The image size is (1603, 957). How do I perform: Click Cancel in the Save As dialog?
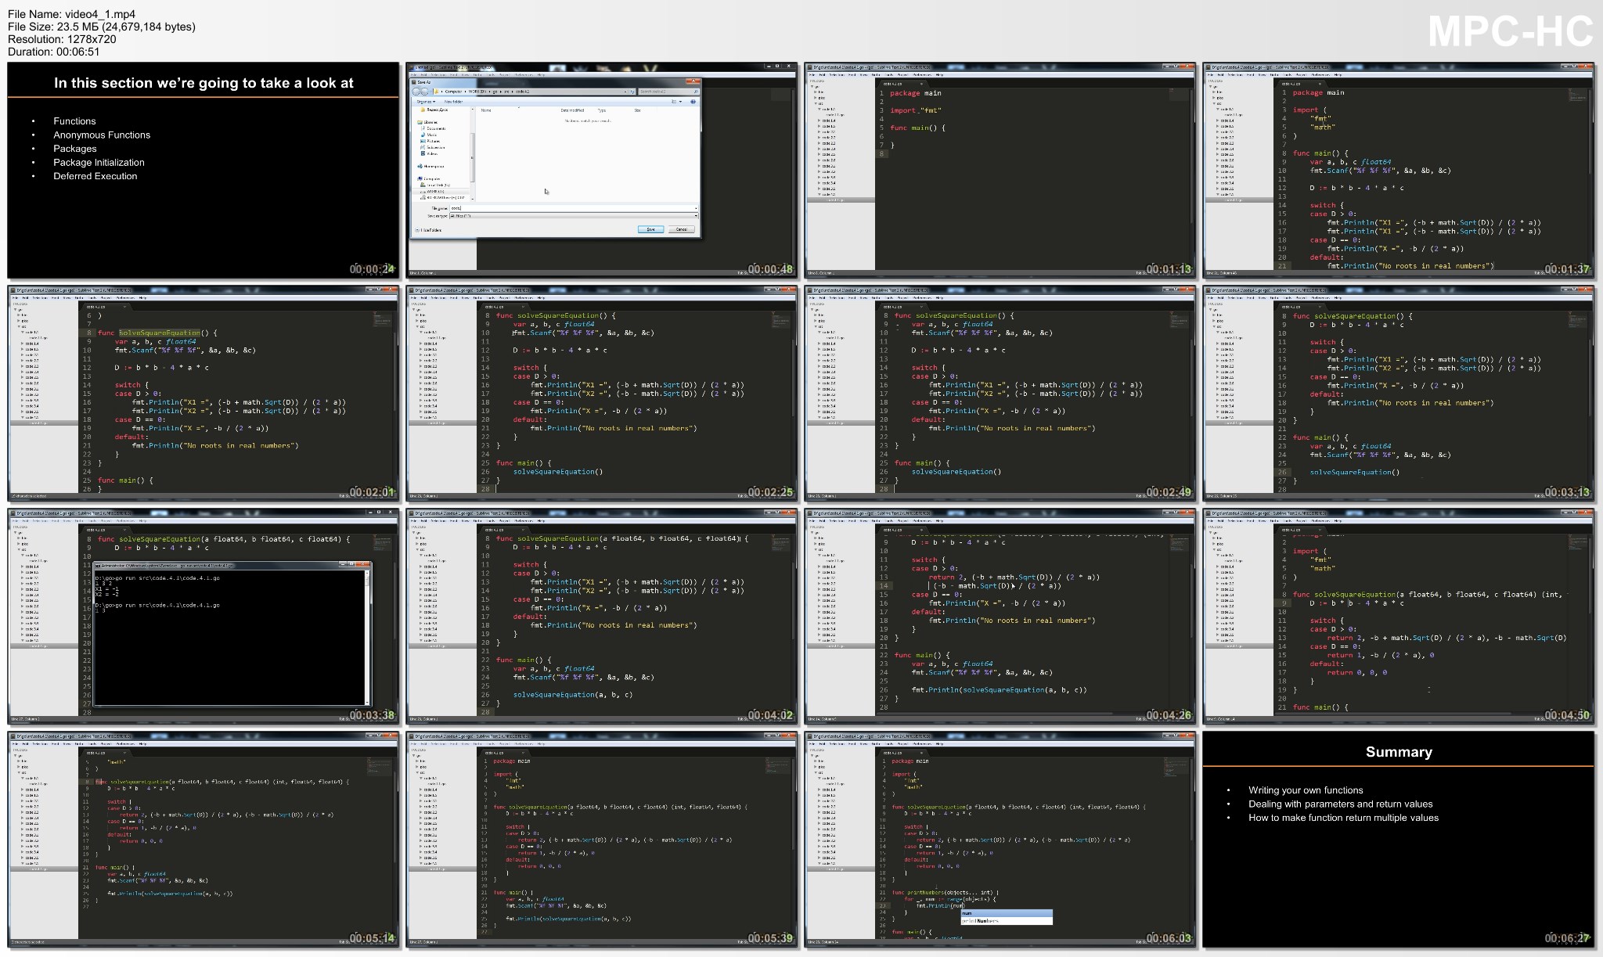[x=681, y=229]
